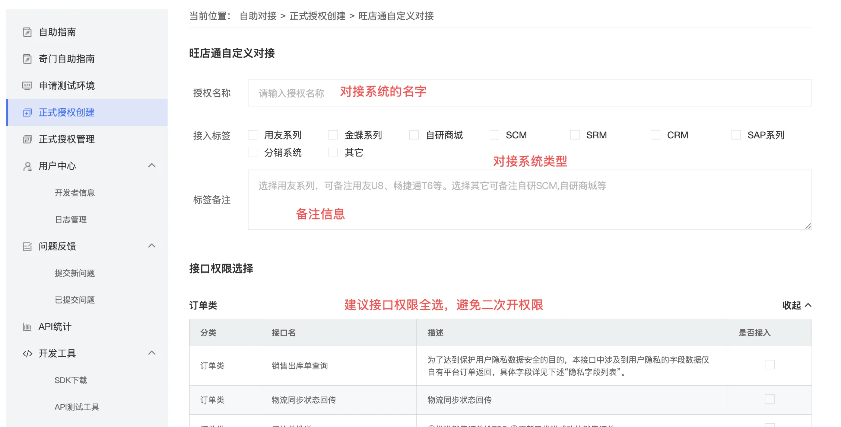Collapse the 问题反馈 section chevron
The image size is (841, 427).
(152, 246)
